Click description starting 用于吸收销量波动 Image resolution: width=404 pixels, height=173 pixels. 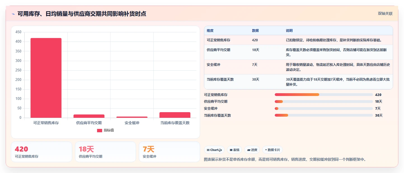pos(338,67)
